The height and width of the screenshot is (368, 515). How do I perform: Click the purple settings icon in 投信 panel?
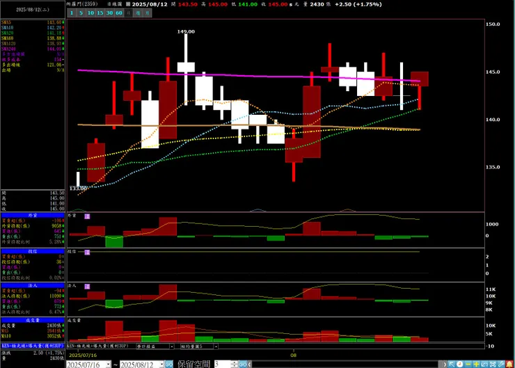[x=87, y=252]
